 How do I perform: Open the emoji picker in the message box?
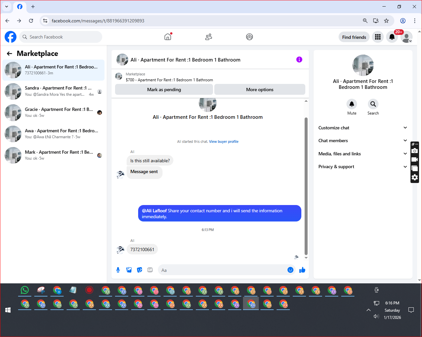point(290,270)
